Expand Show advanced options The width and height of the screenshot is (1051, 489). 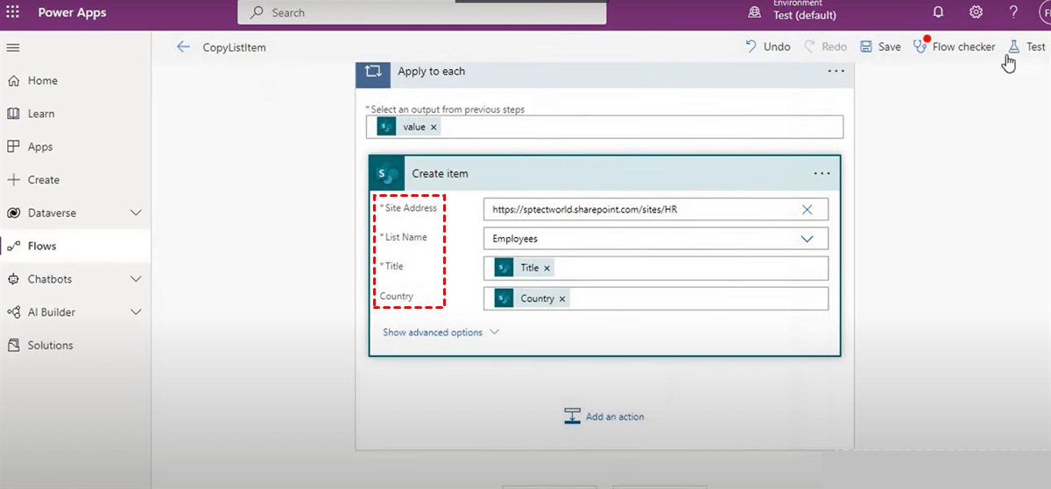click(x=441, y=332)
